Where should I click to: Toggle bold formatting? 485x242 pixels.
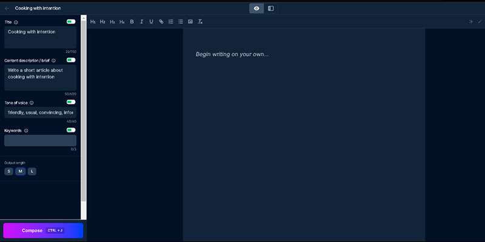pyautogui.click(x=132, y=22)
